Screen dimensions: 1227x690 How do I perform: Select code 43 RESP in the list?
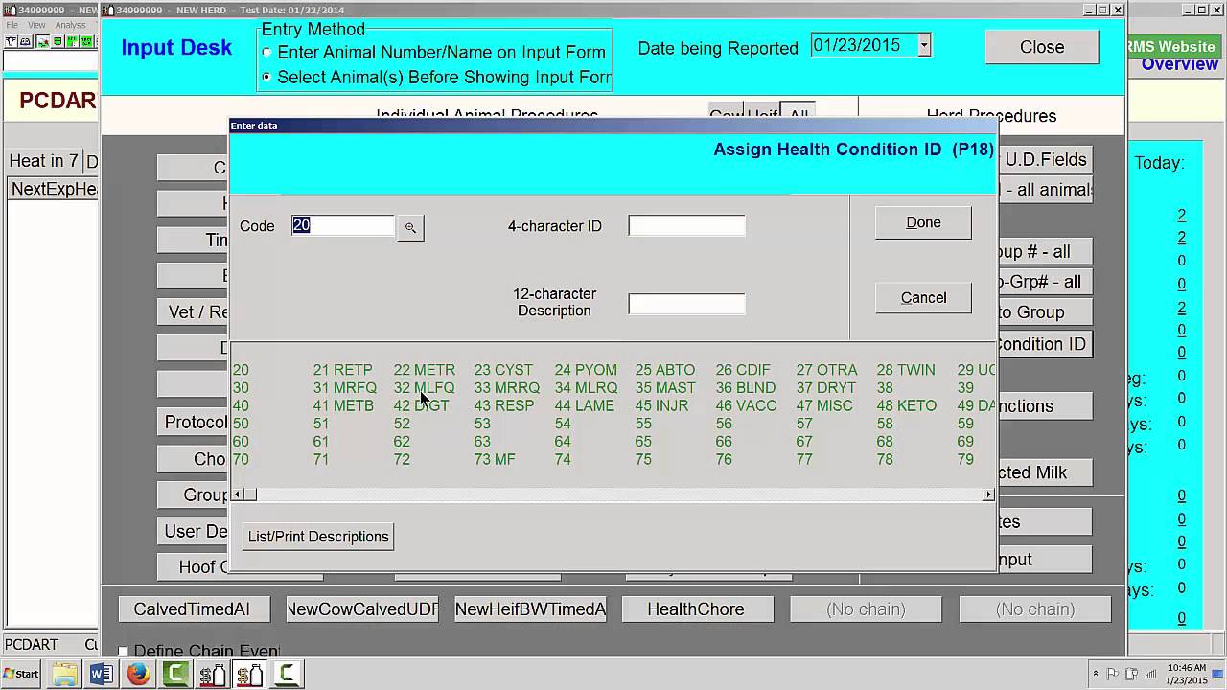click(504, 406)
